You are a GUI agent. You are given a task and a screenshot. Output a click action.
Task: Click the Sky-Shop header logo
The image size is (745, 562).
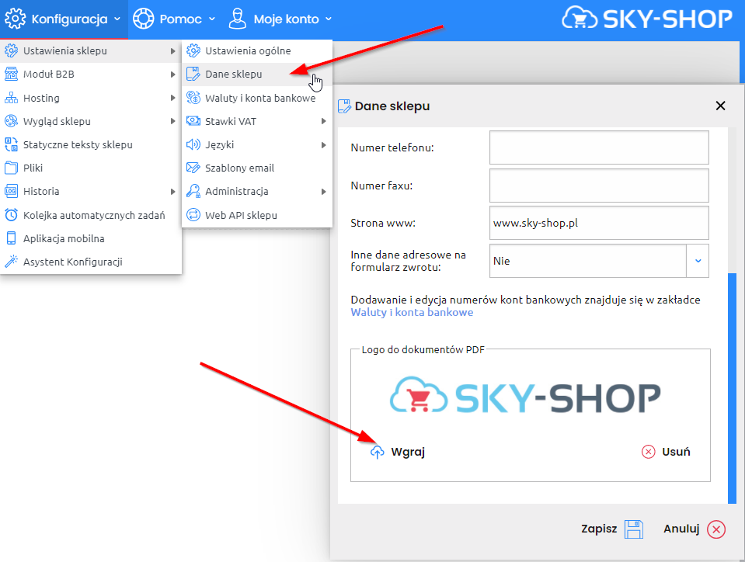click(646, 19)
